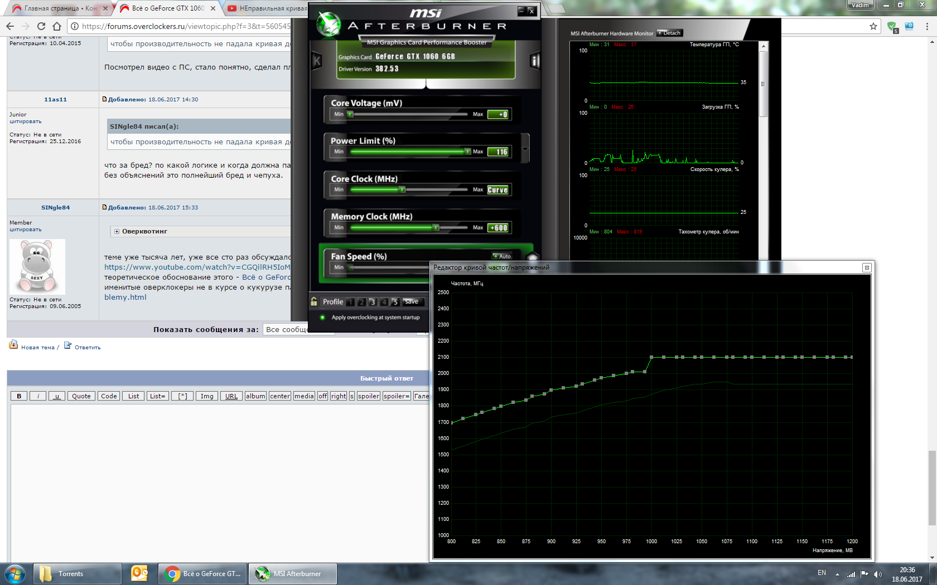Image resolution: width=937 pixels, height=585 pixels.
Task: Click the curve point at 1000 mV, 2100 MHz
Action: 651,357
